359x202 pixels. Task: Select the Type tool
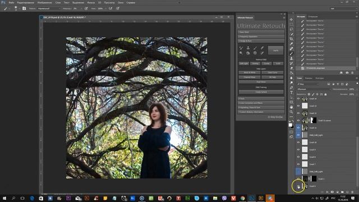[x=291, y=93]
